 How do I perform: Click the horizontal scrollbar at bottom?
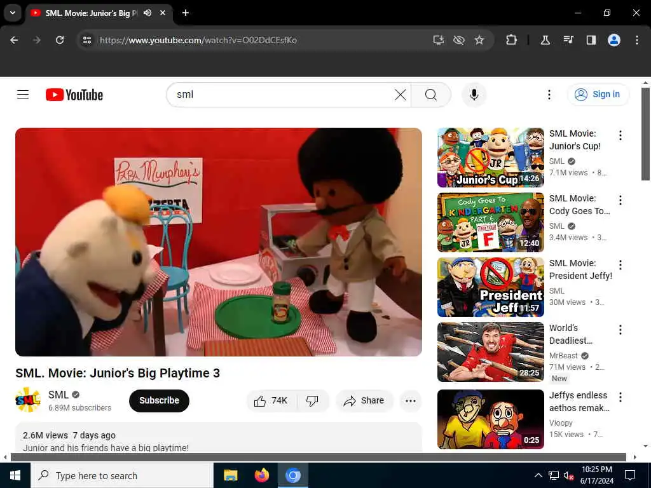point(319,457)
